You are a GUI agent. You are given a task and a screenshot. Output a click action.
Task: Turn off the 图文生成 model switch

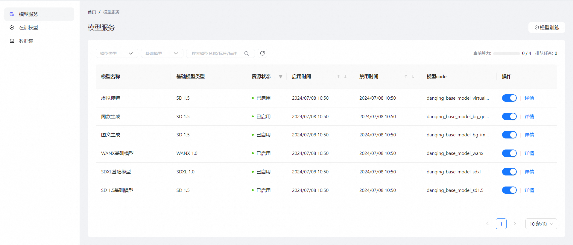[509, 135]
